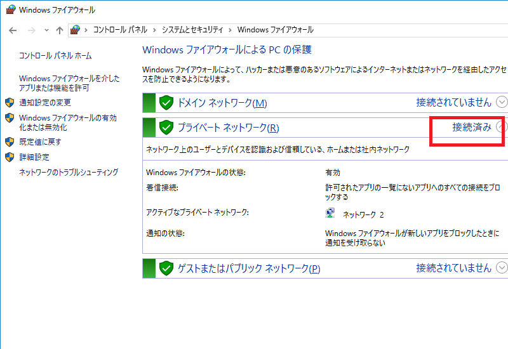Click 有効 firewall state value
This screenshot has height=349, width=508.
click(333, 173)
